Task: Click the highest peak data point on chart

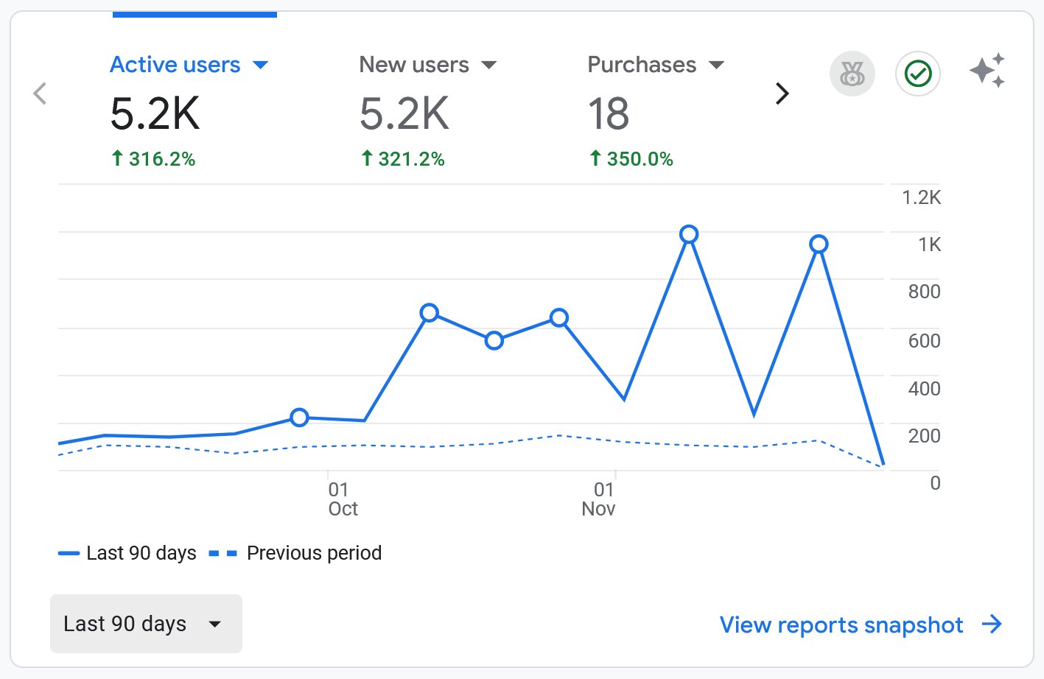Action: coord(689,233)
